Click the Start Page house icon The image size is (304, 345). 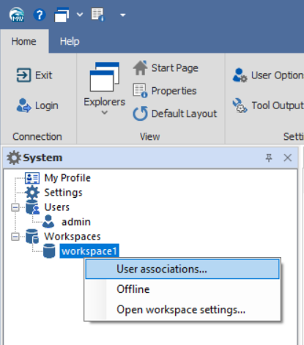point(140,68)
